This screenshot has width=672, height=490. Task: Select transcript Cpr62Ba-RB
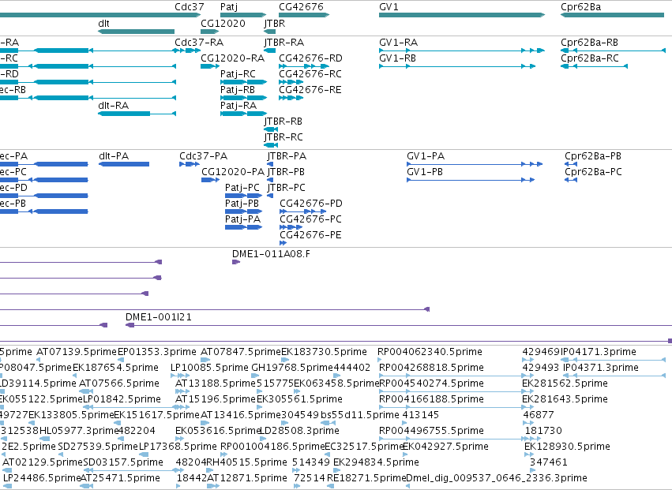(589, 43)
